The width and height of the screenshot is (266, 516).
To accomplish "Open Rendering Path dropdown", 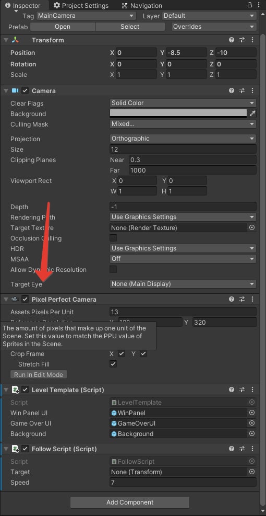I will click(183, 217).
